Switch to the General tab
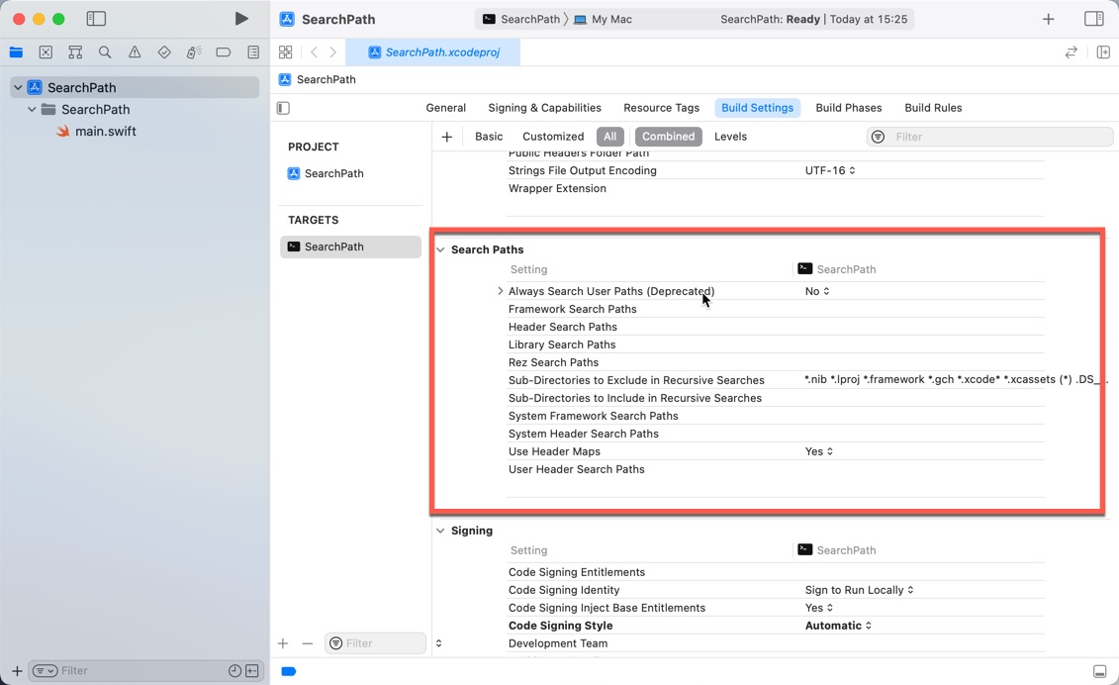This screenshot has width=1119, height=685. coord(446,108)
